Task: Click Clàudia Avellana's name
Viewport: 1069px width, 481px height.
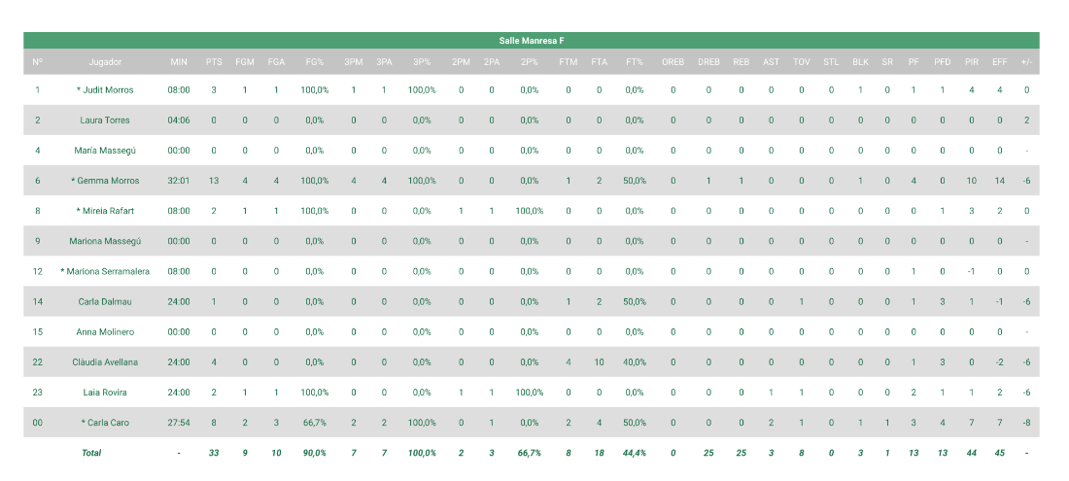Action: tap(105, 362)
